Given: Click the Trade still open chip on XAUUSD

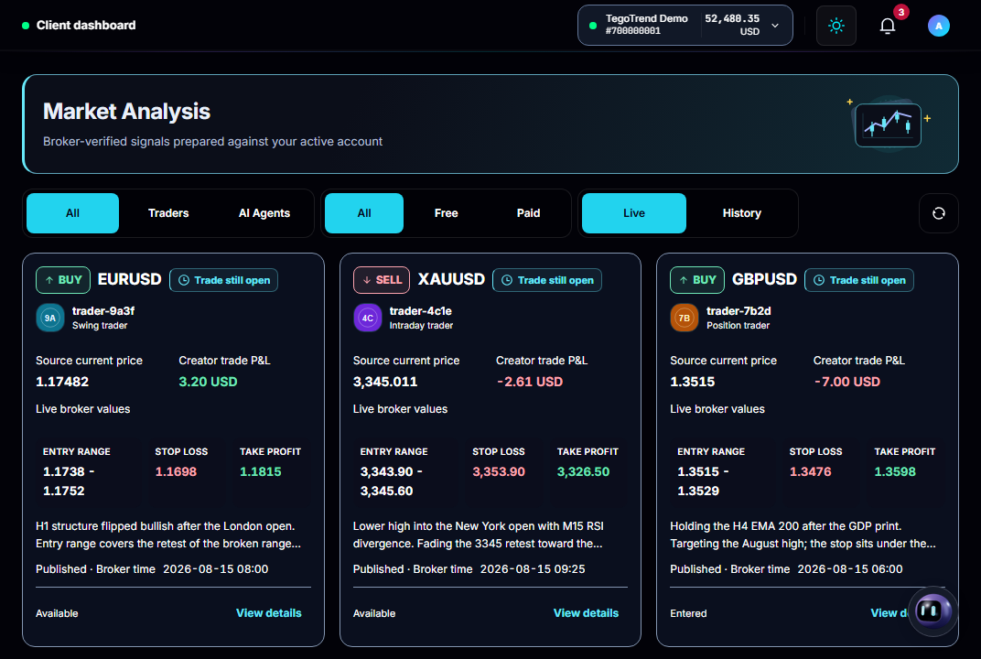Looking at the screenshot, I should (547, 280).
